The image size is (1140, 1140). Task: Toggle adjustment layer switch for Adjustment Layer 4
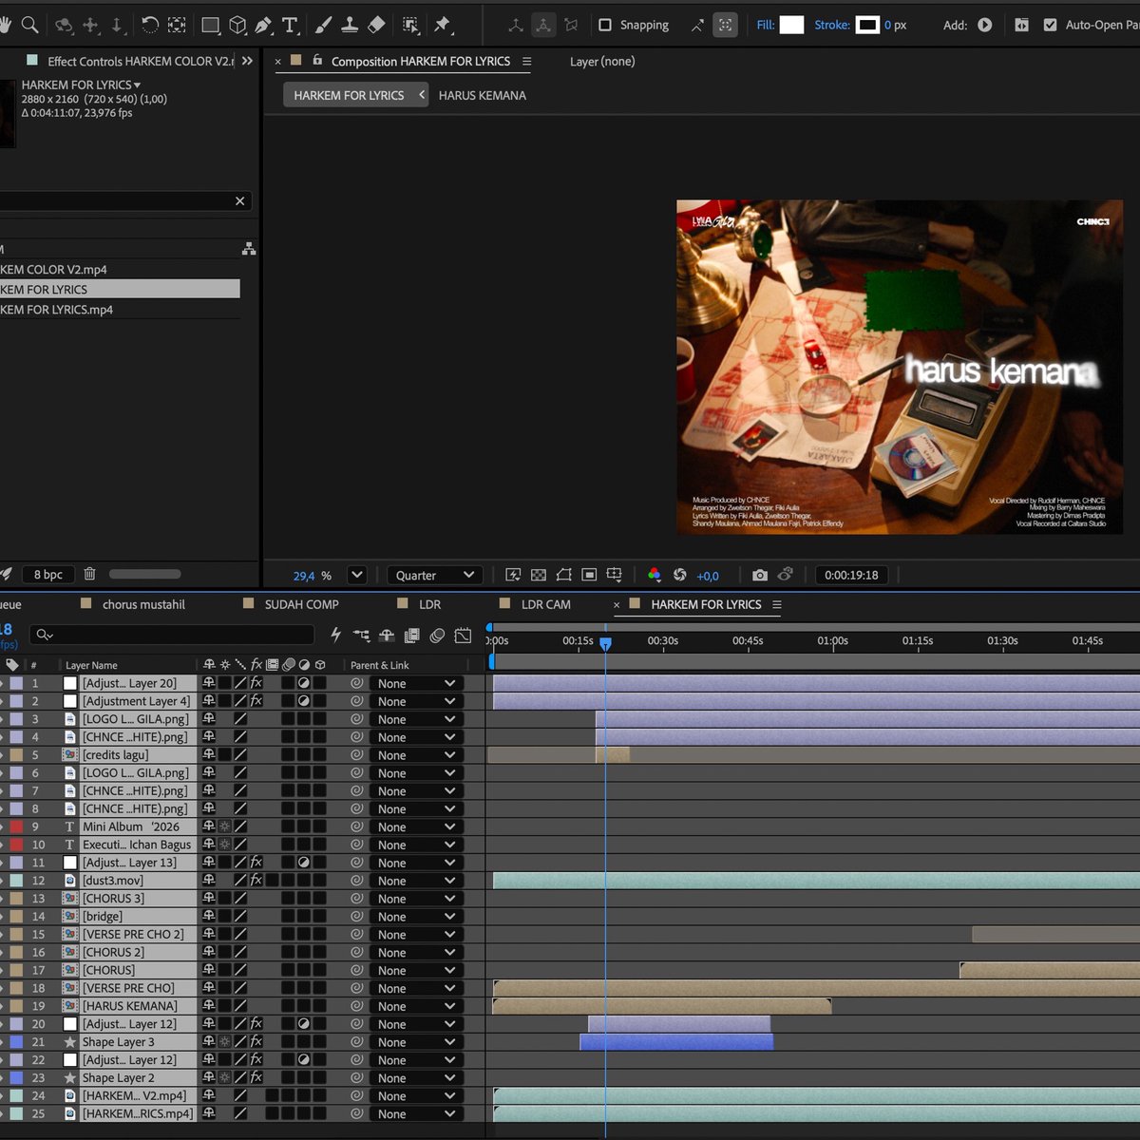pos(304,701)
